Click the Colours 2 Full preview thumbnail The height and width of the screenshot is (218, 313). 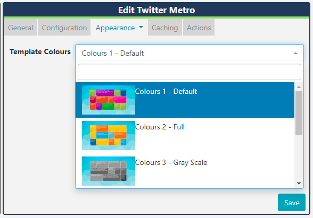(x=109, y=135)
